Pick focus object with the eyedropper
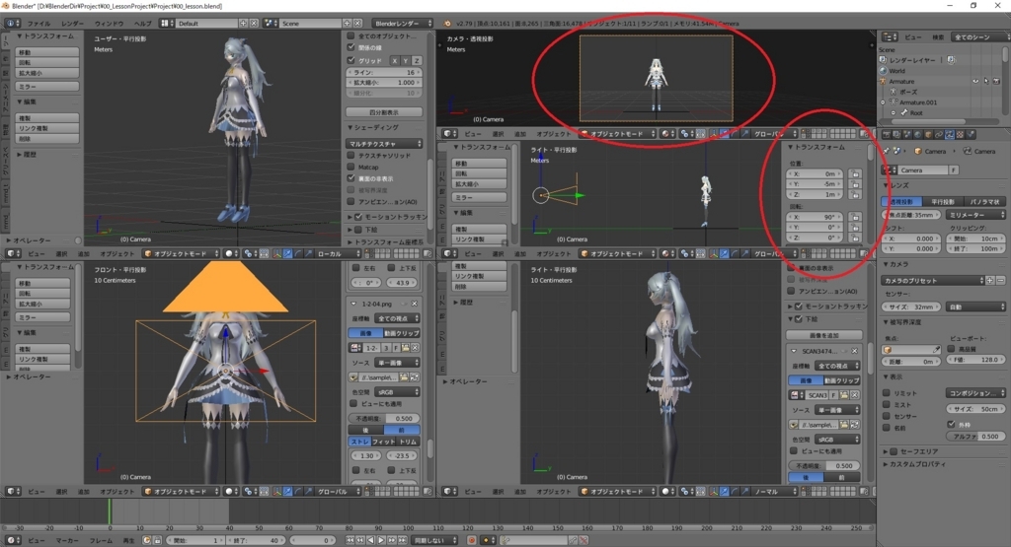Viewport: 1011px width, 547px height. [x=936, y=350]
